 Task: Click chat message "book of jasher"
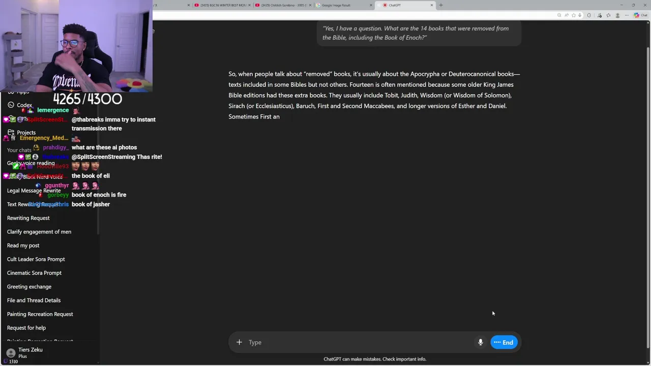(91, 204)
